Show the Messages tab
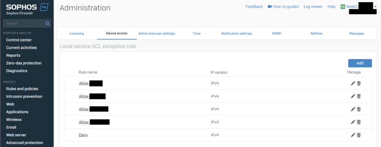The width and height of the screenshot is (381, 147). click(356, 33)
